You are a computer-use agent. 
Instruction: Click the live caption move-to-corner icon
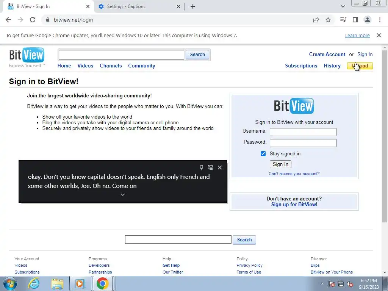[x=210, y=167]
